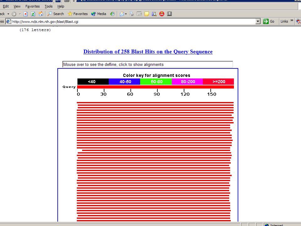Open the Links toolbar label
This screenshot has width=301, height=226.
[x=284, y=21]
